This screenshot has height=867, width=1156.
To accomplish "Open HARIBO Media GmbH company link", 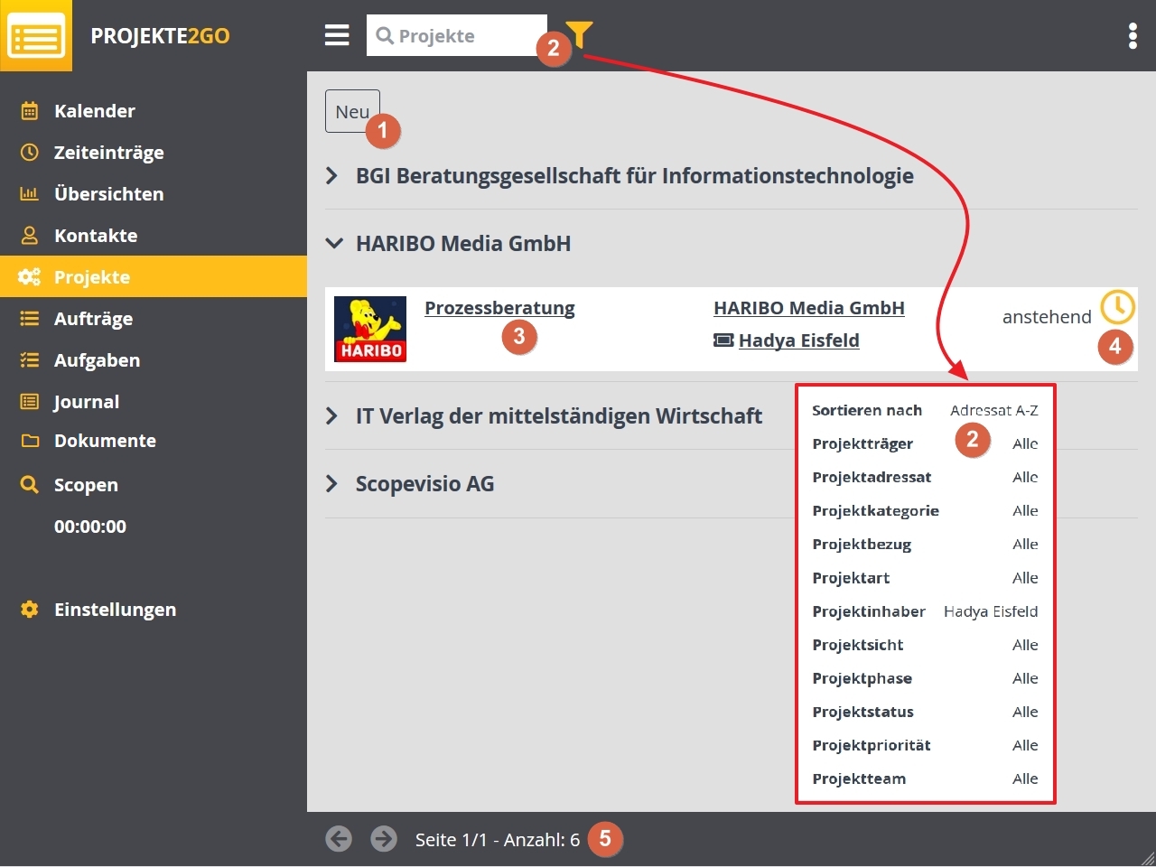I will coord(809,308).
